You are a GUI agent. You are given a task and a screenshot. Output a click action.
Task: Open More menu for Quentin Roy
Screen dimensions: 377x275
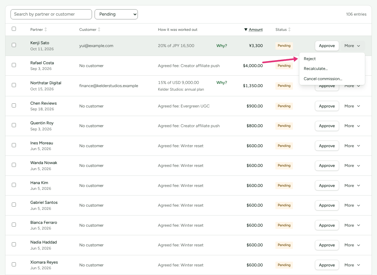click(x=352, y=126)
